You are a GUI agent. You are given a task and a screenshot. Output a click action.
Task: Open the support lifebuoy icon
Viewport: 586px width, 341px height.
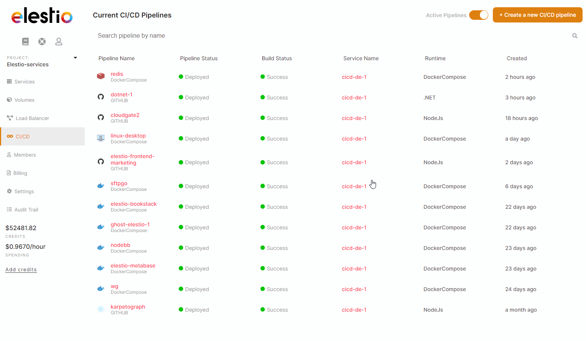[x=42, y=42]
